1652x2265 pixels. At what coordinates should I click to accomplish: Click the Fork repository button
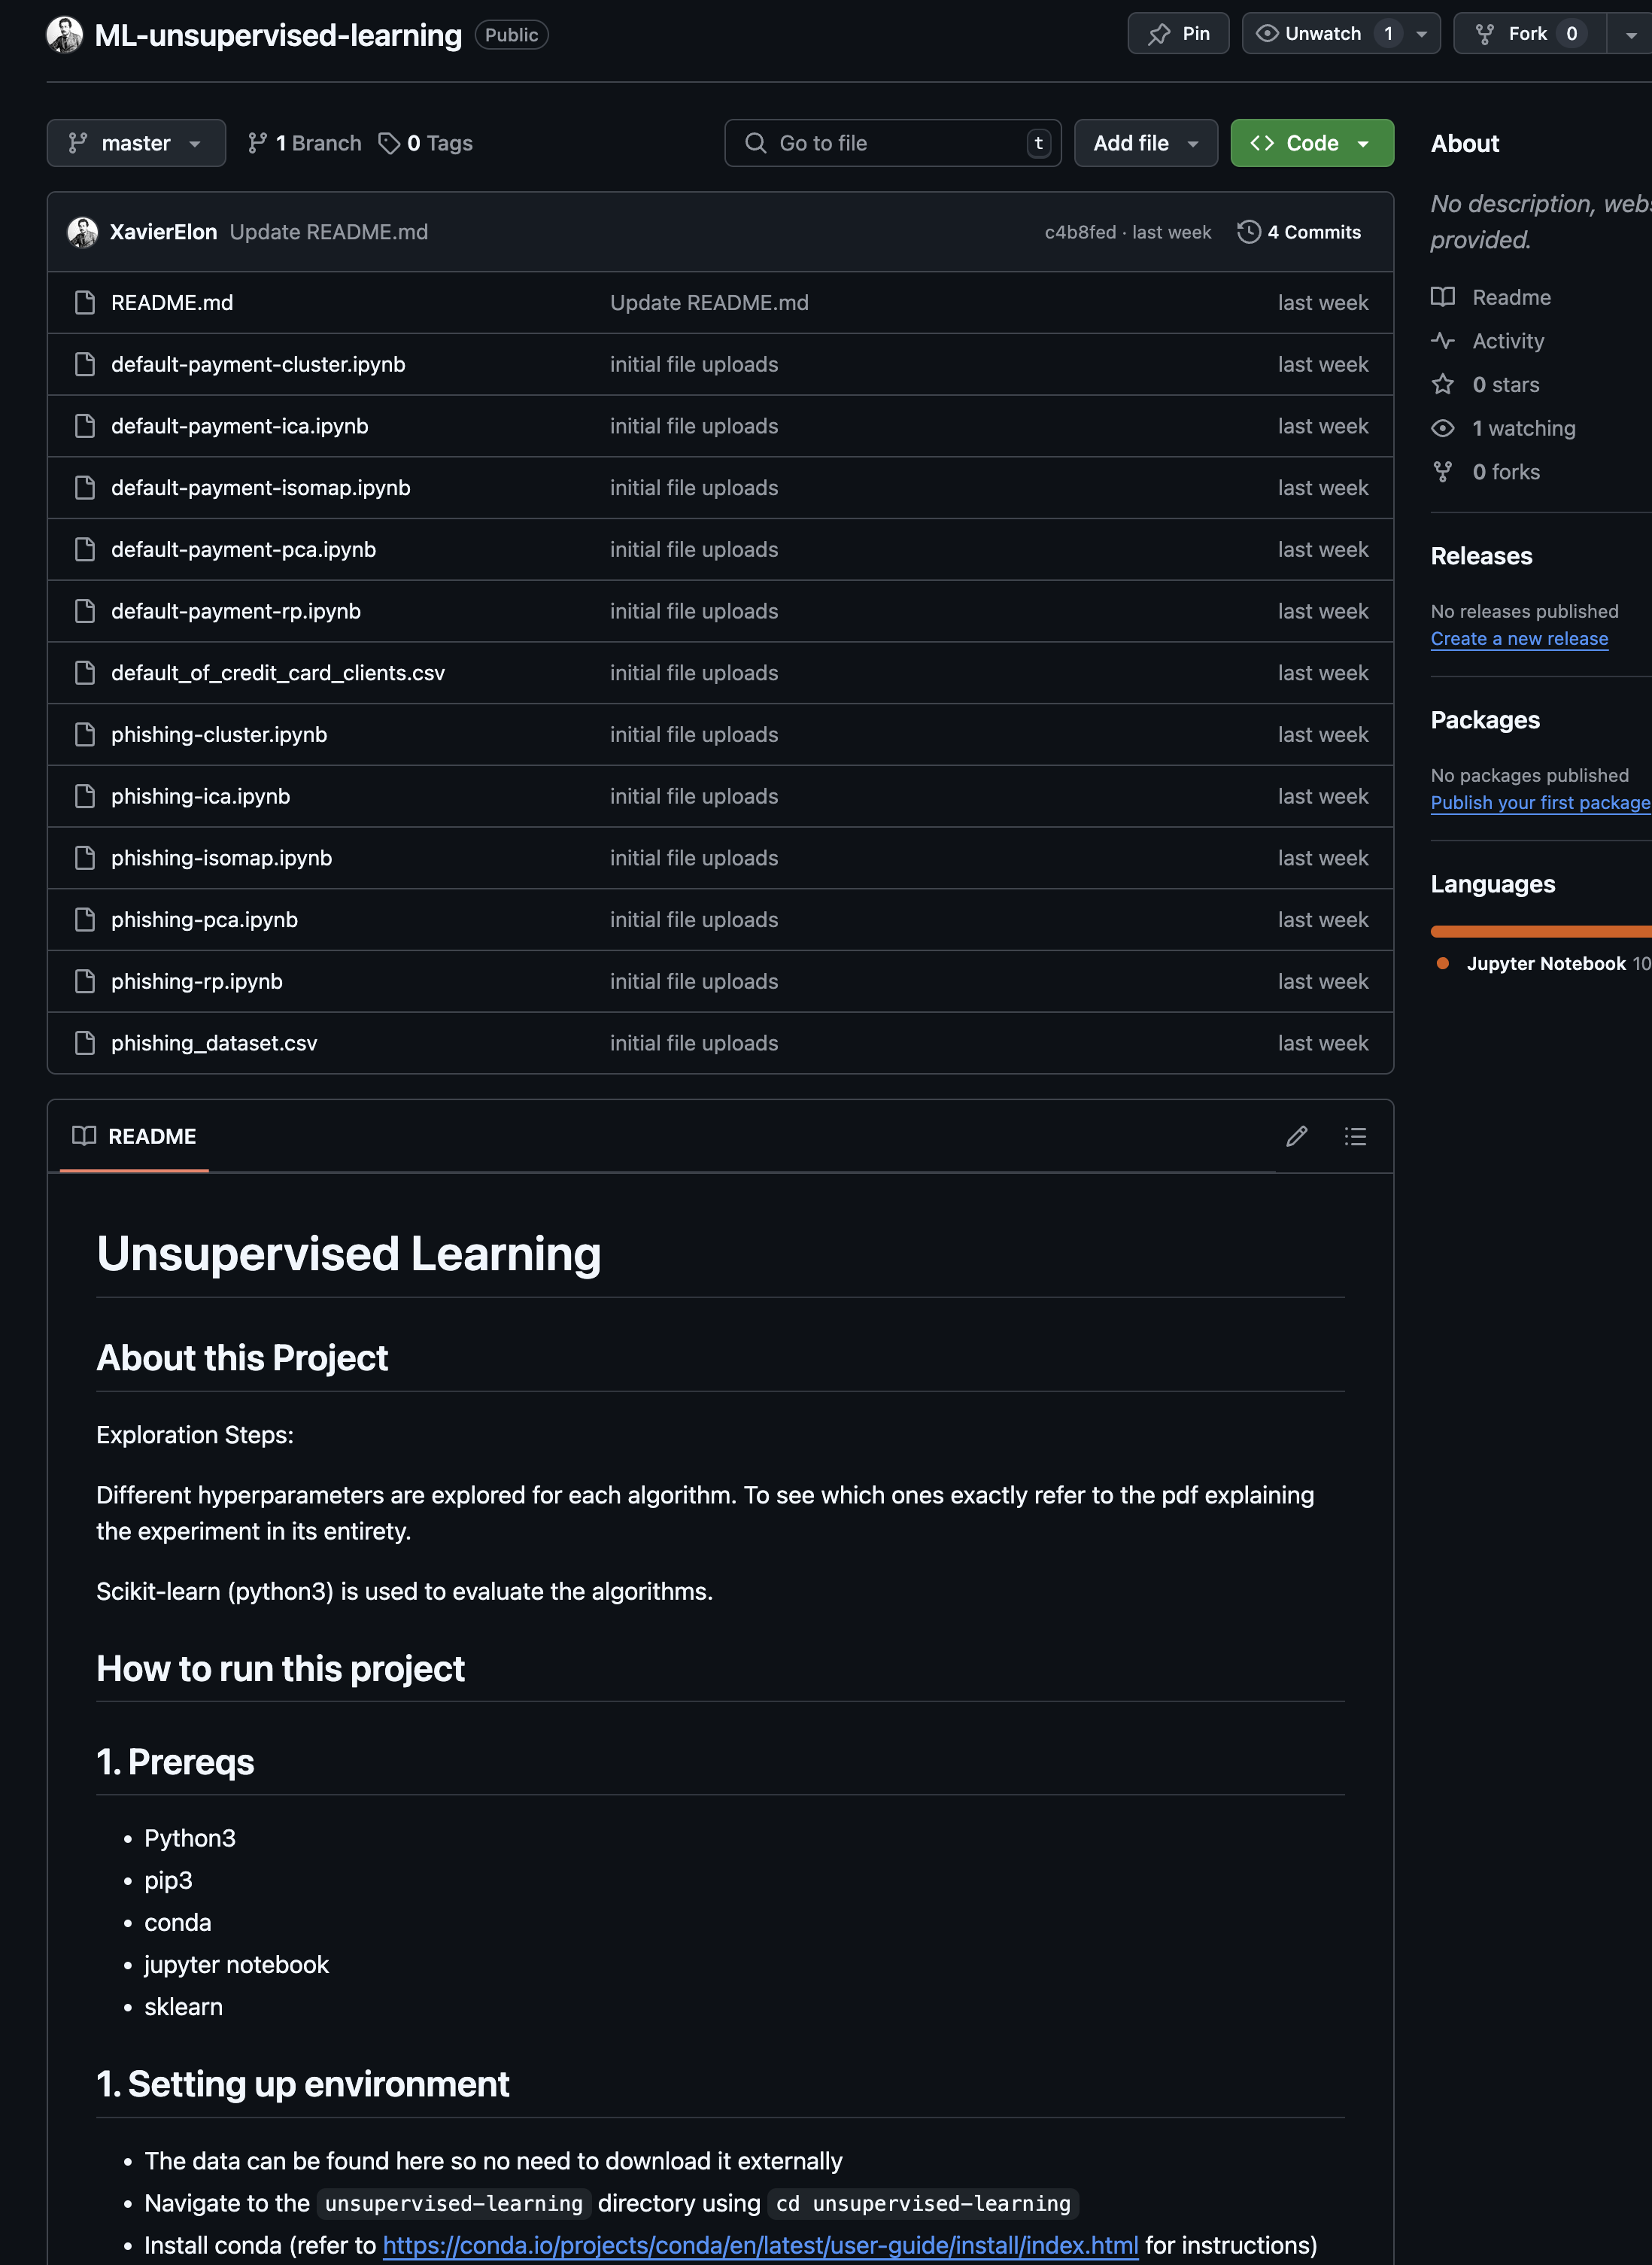tap(1529, 34)
